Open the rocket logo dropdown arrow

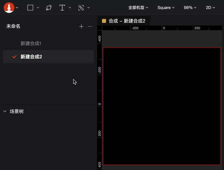17,8
